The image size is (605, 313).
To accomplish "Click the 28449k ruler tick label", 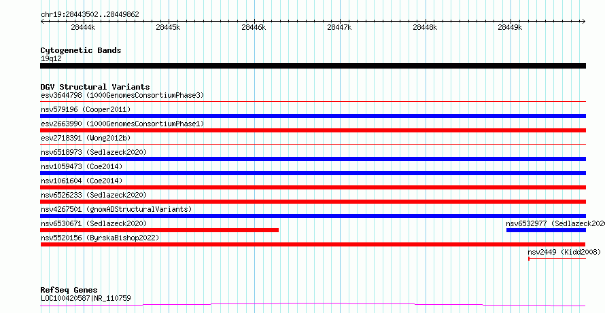I will click(510, 27).
